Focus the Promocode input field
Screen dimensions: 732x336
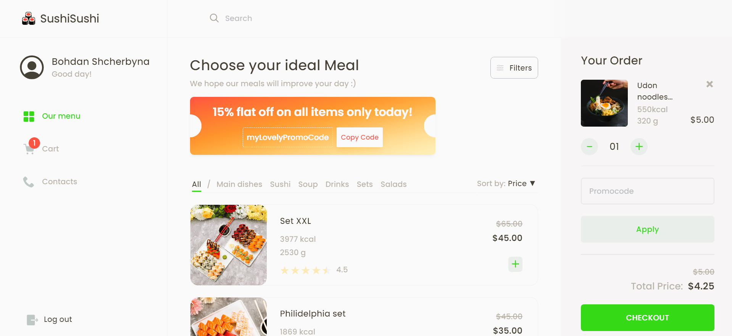pyautogui.click(x=647, y=191)
